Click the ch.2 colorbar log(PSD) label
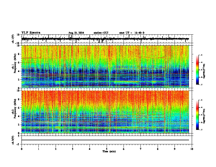 tap(204, 116)
